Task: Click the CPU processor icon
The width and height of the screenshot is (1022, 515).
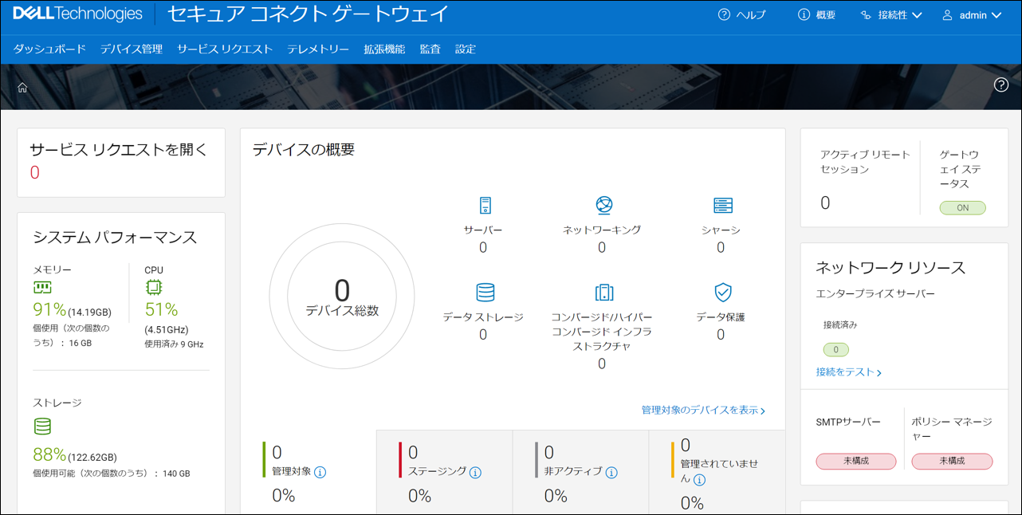Action: tap(153, 287)
